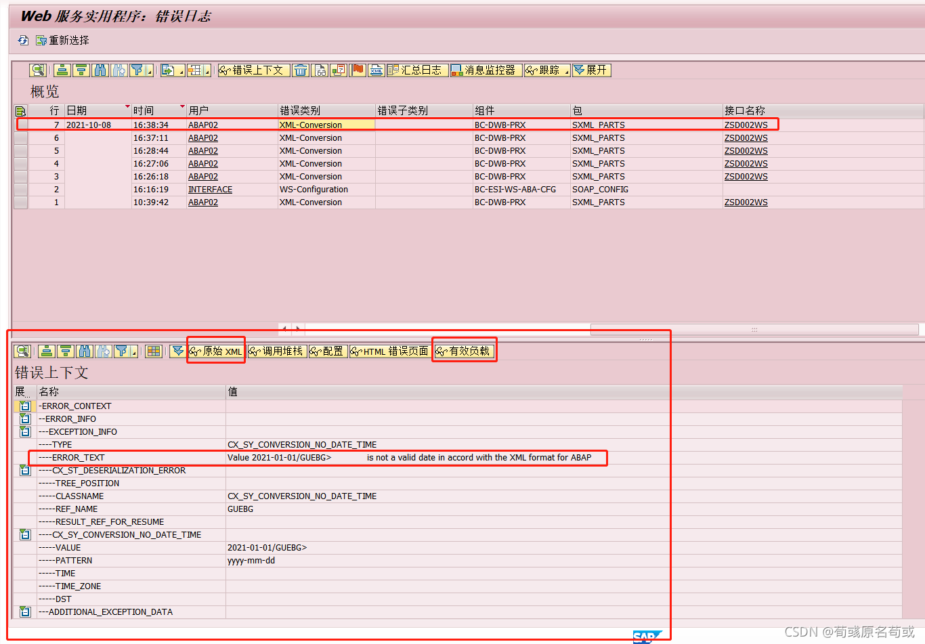This screenshot has height=644, width=925.
Task: Expand the ADDITIONAL_EXCEPTION_DATA tree node
Action: tap(25, 611)
